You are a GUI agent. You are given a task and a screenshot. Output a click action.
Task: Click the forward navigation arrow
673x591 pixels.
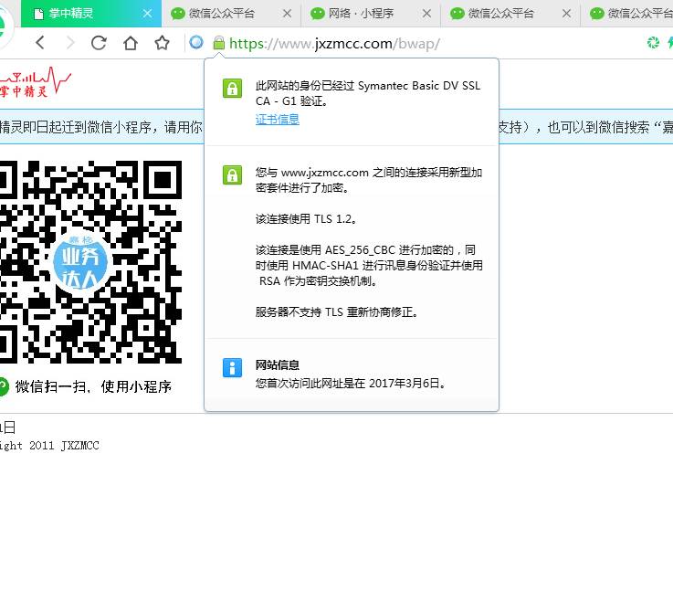70,43
